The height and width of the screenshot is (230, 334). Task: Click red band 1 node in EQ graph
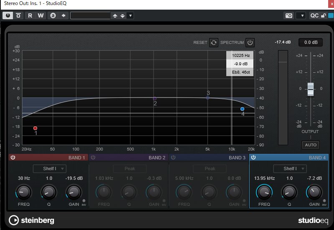(x=35, y=128)
